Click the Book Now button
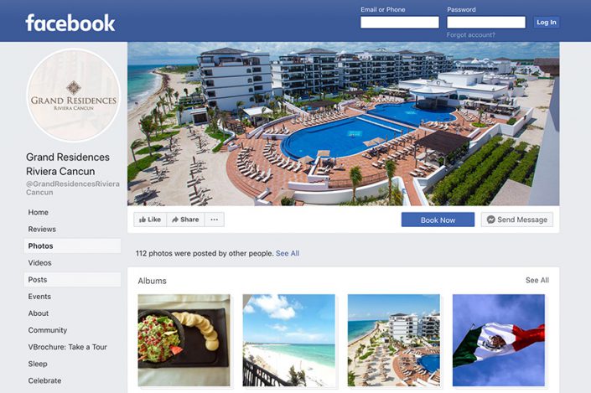 [x=438, y=220]
